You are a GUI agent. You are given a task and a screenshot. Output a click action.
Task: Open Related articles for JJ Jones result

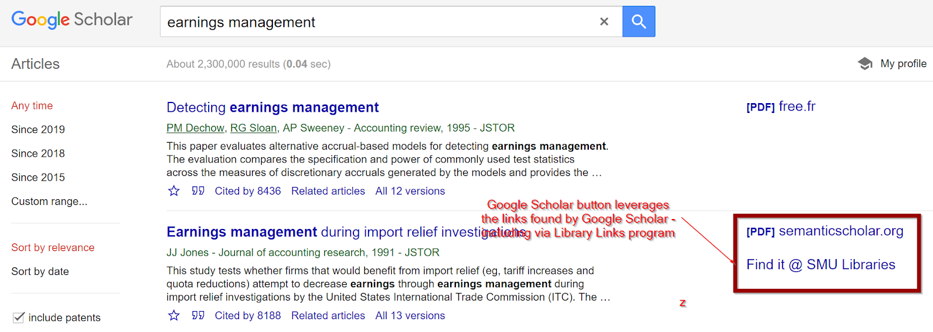[x=328, y=316]
